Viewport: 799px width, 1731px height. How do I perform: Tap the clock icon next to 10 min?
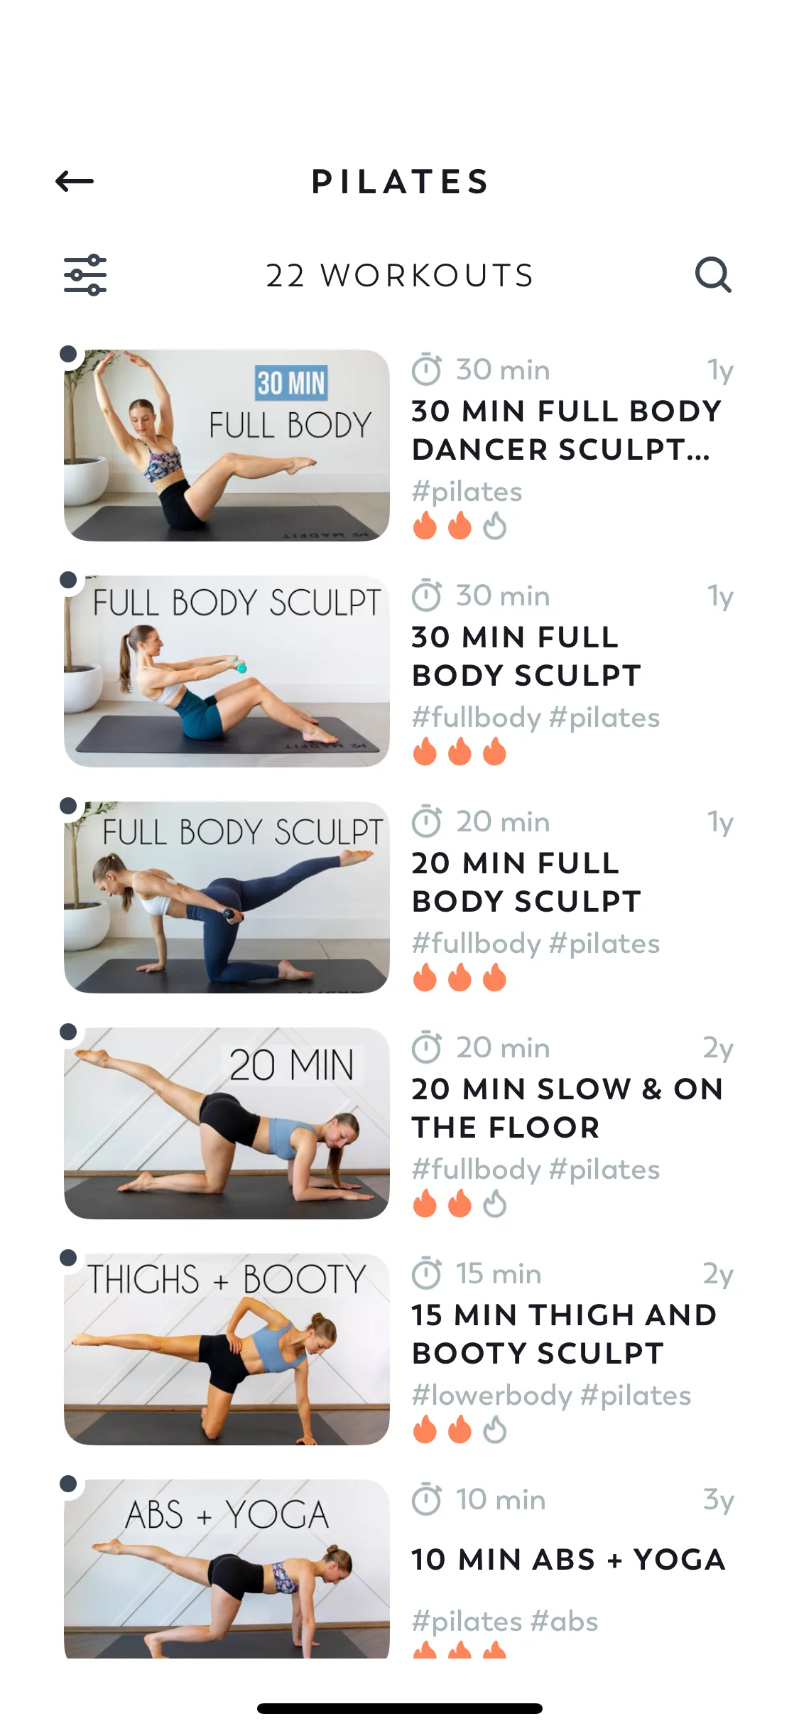pos(427,1499)
